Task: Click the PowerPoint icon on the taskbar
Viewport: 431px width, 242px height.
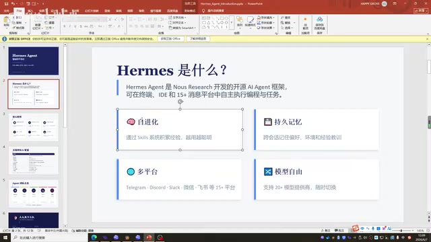Action: (149, 237)
